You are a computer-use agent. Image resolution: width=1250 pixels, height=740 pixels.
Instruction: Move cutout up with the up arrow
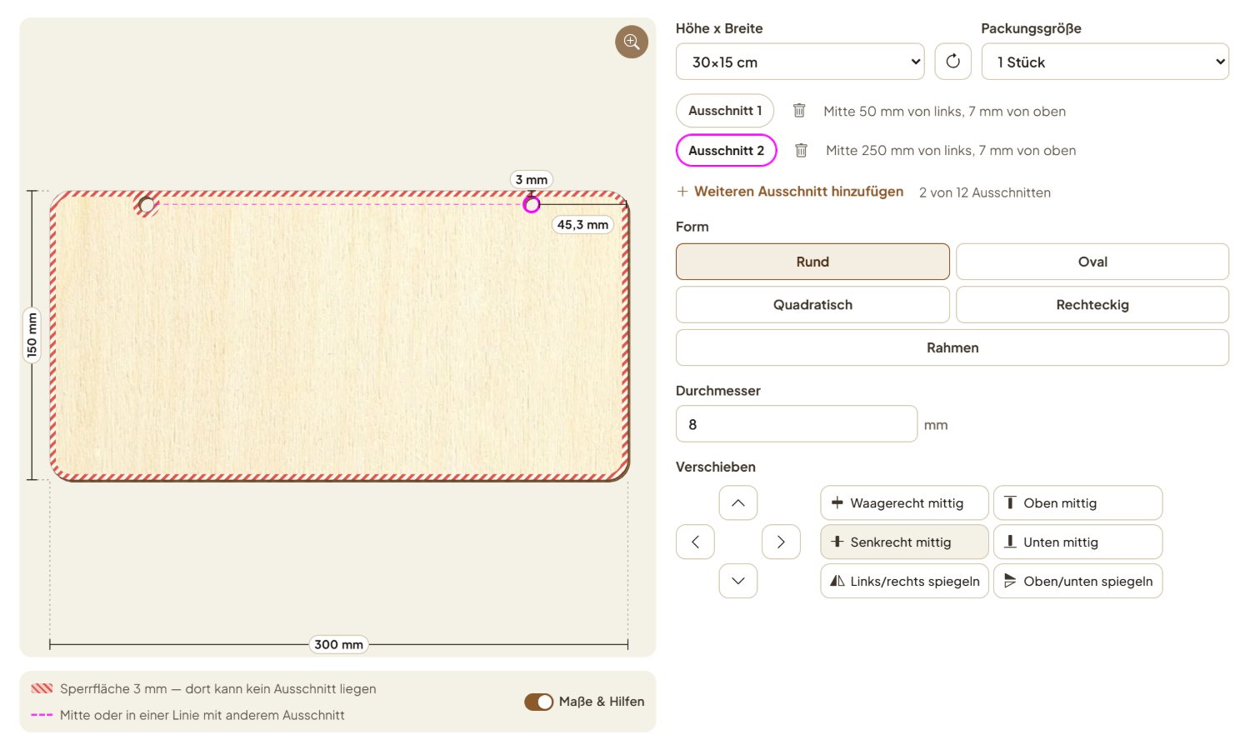pyautogui.click(x=738, y=503)
